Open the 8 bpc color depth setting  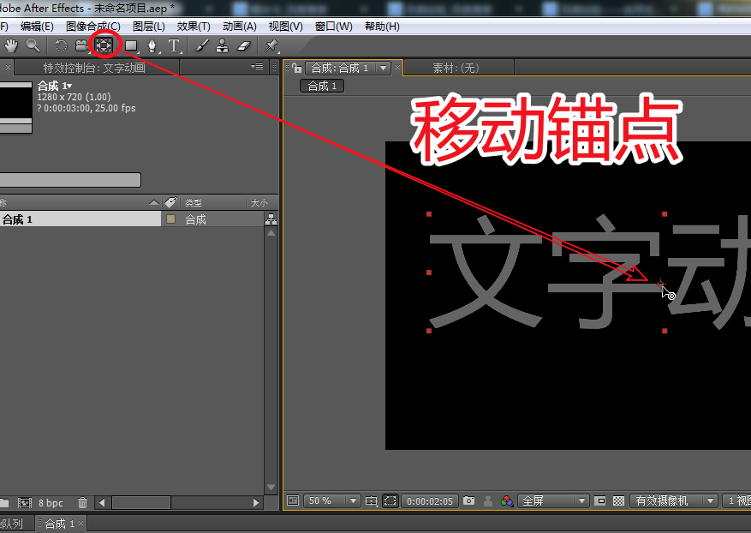(51, 503)
